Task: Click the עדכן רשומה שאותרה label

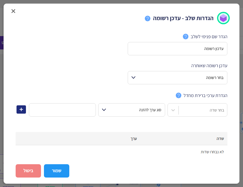Action: point(209,66)
